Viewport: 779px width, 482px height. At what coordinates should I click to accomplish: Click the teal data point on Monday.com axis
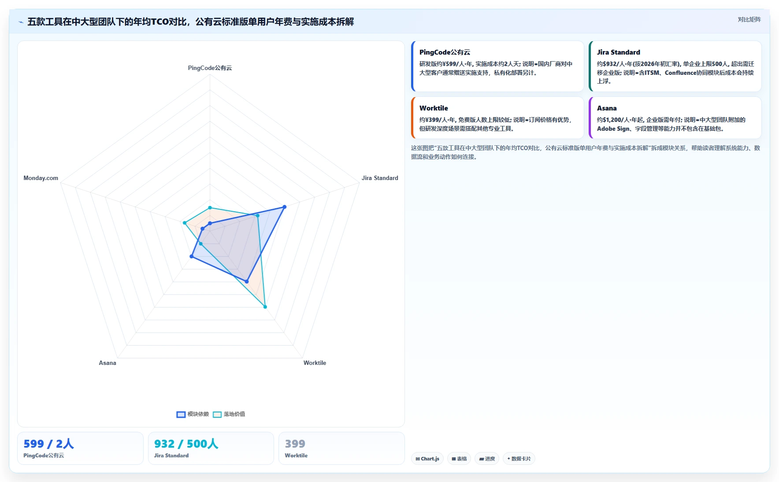(x=185, y=223)
